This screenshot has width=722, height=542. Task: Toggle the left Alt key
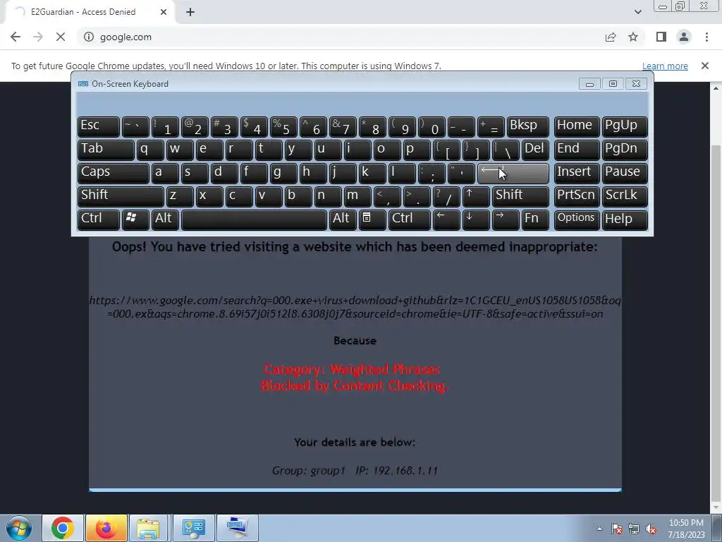(x=165, y=219)
